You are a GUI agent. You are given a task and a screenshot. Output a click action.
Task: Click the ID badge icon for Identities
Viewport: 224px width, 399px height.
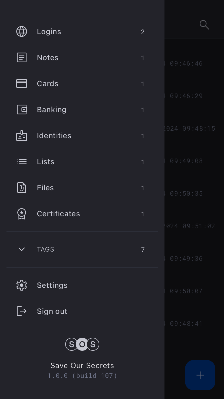pos(22,136)
